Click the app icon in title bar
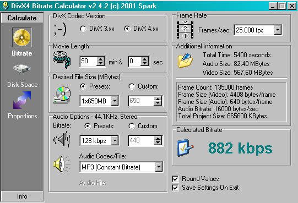This screenshot has height=203, width=298. pos(5,6)
